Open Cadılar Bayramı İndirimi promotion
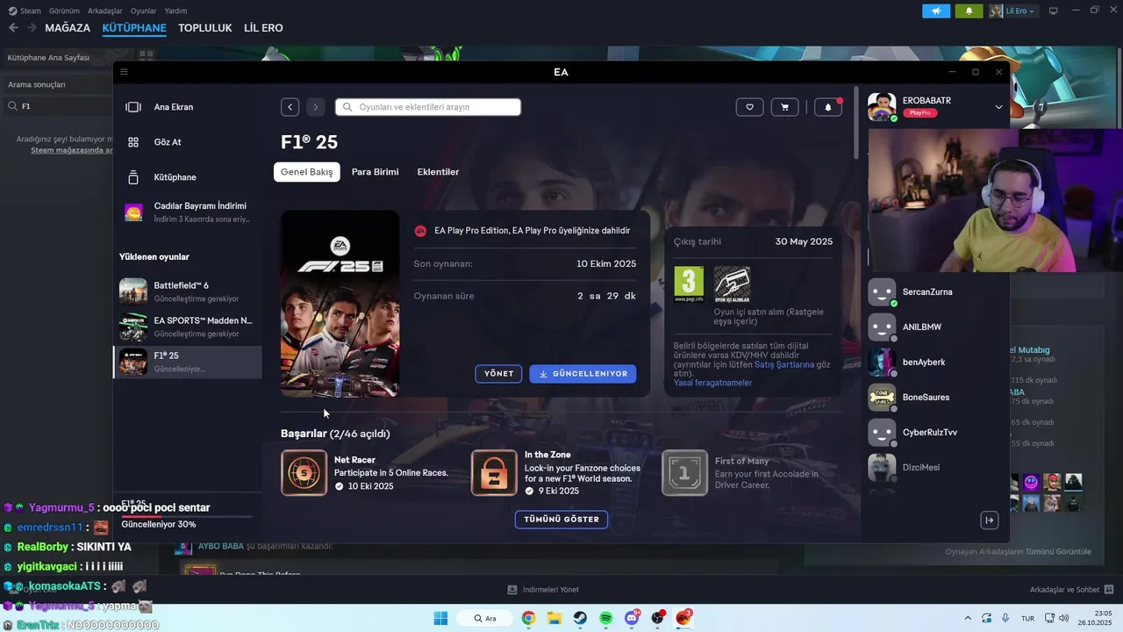The width and height of the screenshot is (1123, 632). (x=188, y=212)
